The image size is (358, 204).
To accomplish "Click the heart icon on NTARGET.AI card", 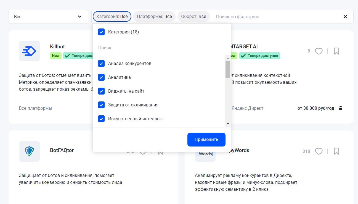I will click(319, 51).
